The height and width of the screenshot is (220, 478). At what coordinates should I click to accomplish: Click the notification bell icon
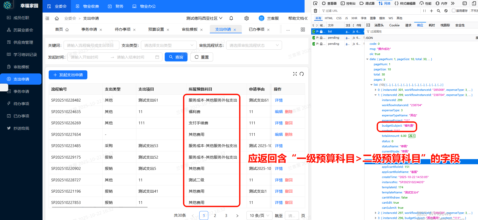[231, 18]
